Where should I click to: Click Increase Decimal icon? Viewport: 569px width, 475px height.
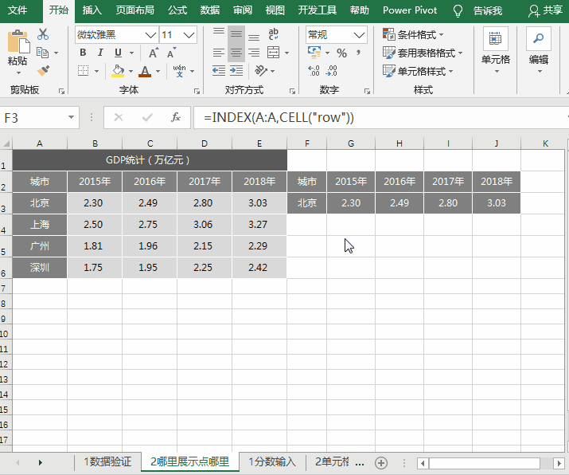pyautogui.click(x=314, y=70)
